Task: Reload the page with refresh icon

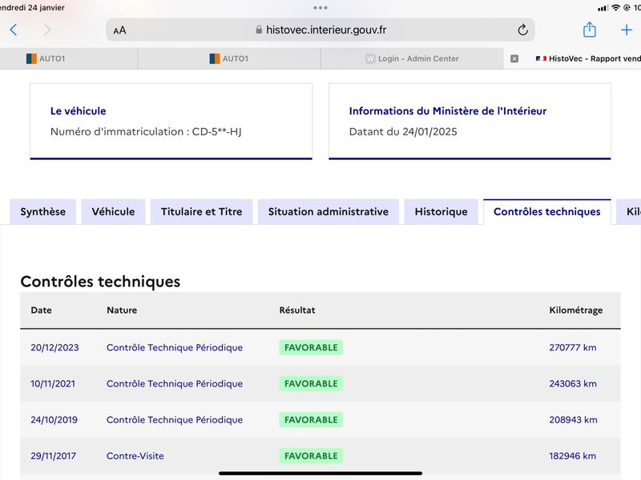Action: pyautogui.click(x=522, y=30)
